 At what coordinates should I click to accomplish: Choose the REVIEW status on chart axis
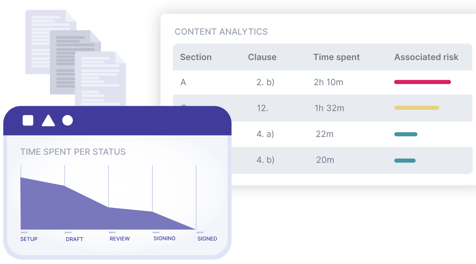[x=120, y=239]
